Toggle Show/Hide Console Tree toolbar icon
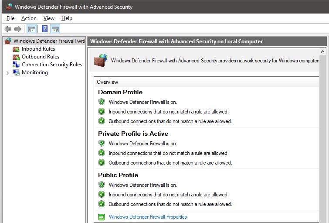This screenshot has width=329, height=223. pyautogui.click(x=31, y=29)
